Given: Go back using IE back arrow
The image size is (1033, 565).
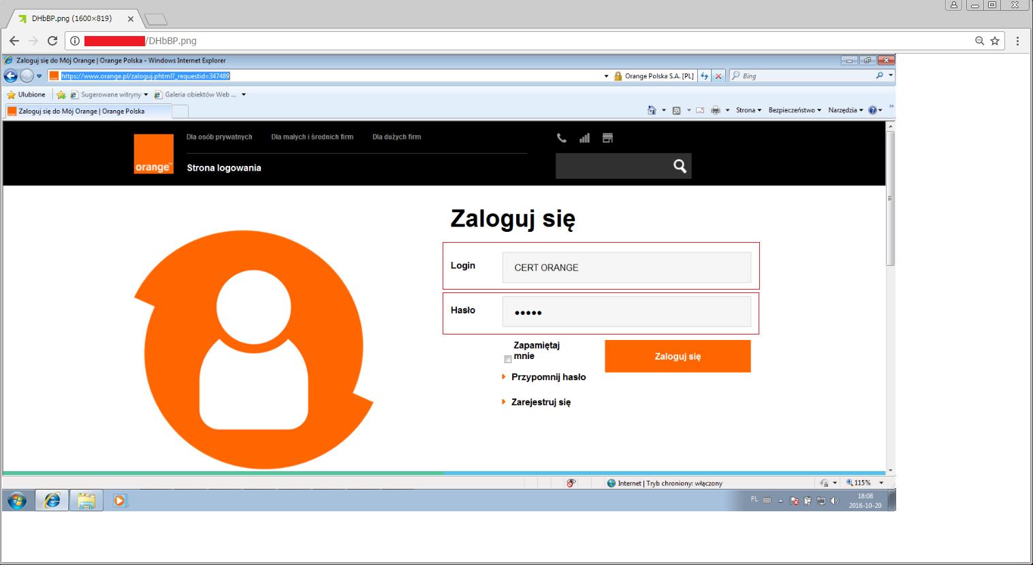Looking at the screenshot, I should click(x=10, y=75).
